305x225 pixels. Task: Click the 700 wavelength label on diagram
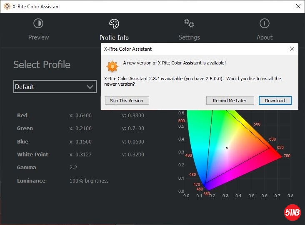287,156
